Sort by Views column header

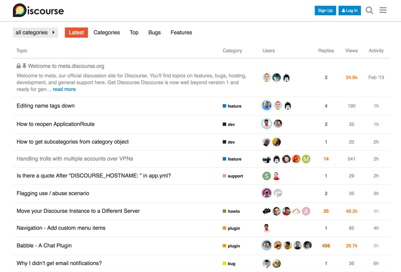click(x=352, y=51)
